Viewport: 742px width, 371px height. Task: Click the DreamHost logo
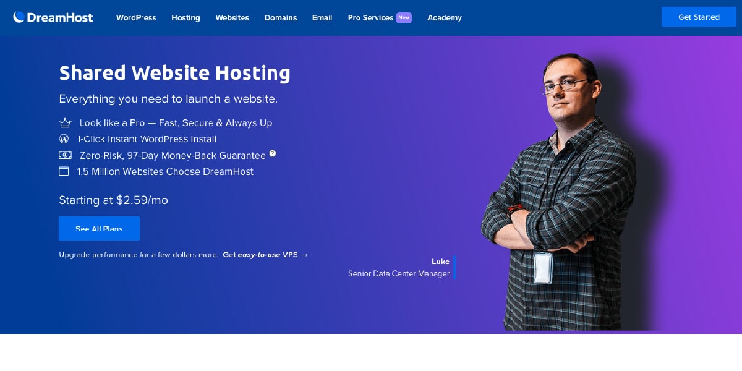53,17
